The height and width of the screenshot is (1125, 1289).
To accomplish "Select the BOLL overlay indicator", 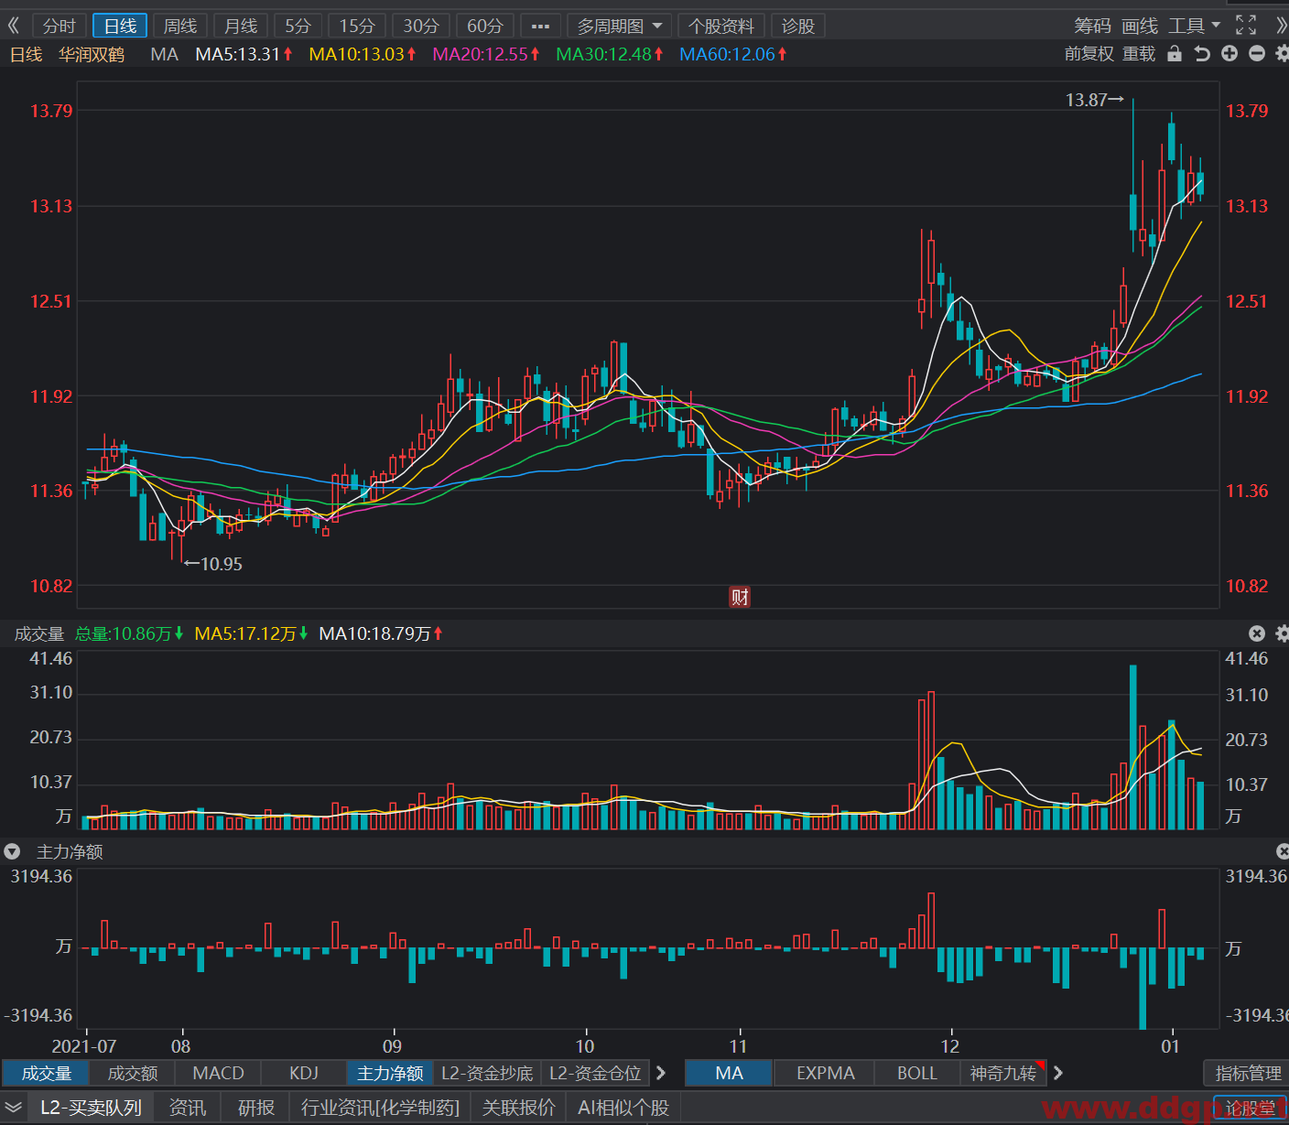I will [x=916, y=1073].
